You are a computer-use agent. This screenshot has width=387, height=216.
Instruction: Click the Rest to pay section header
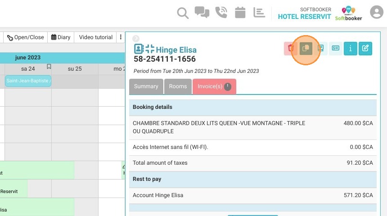[253, 179]
